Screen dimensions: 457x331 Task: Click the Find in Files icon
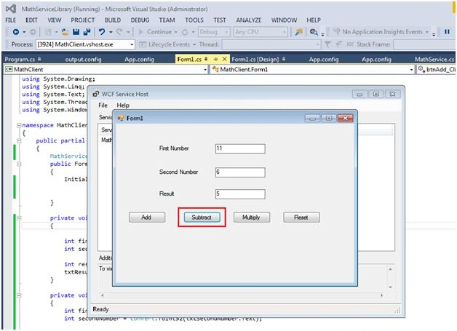coord(299,32)
